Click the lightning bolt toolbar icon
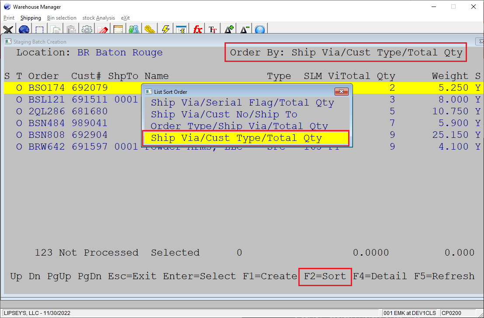The width and height of the screenshot is (484, 318). 166,29
